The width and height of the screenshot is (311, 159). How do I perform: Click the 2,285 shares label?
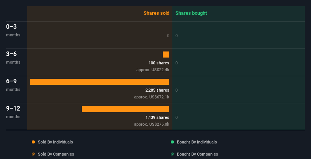pyautogui.click(x=157, y=90)
